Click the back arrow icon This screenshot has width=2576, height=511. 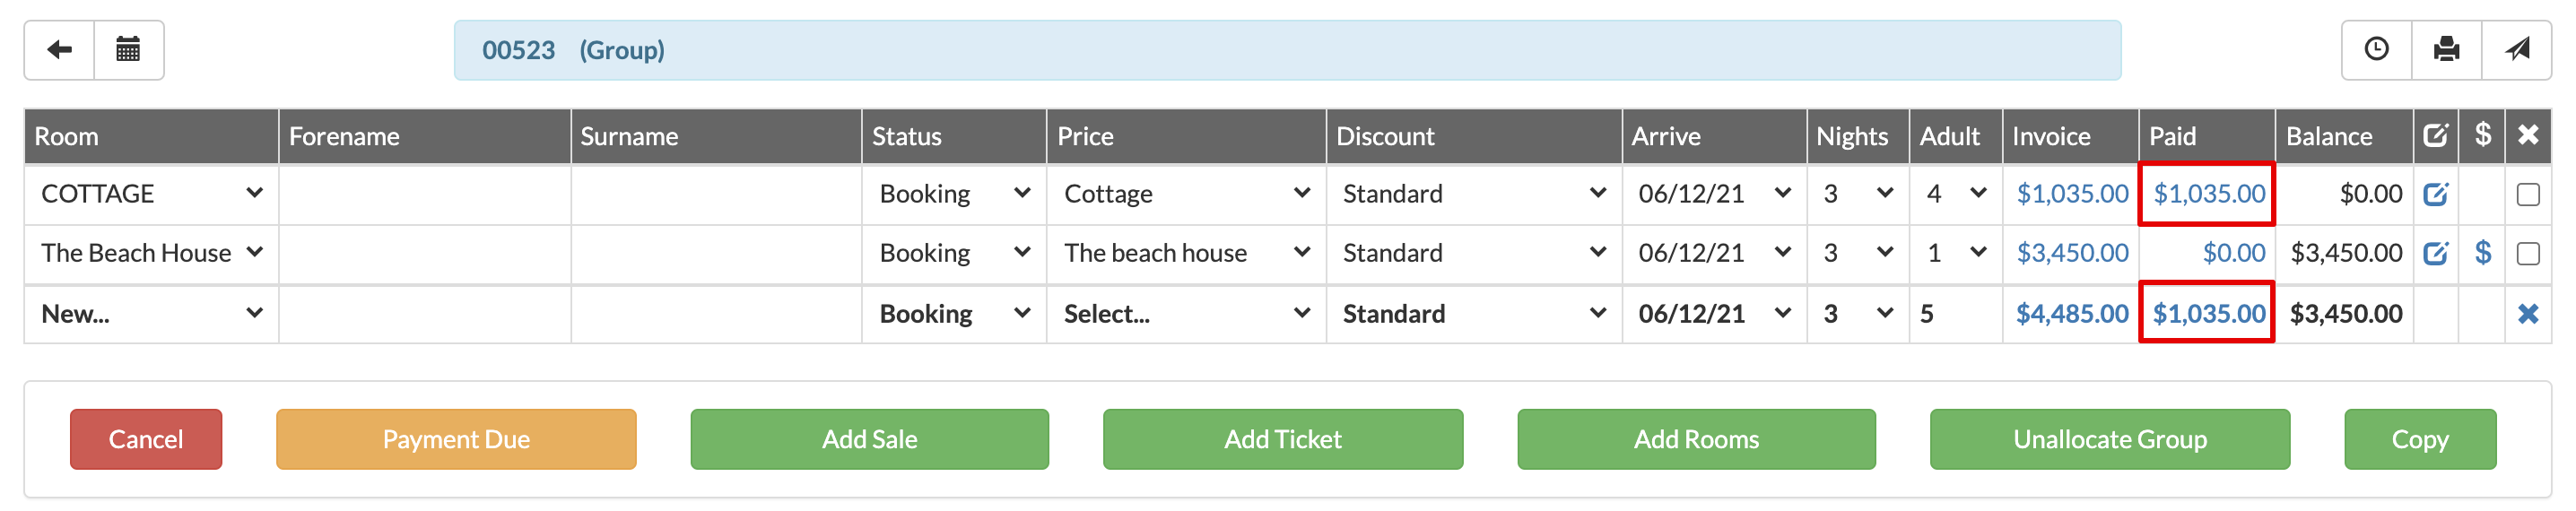(59, 49)
